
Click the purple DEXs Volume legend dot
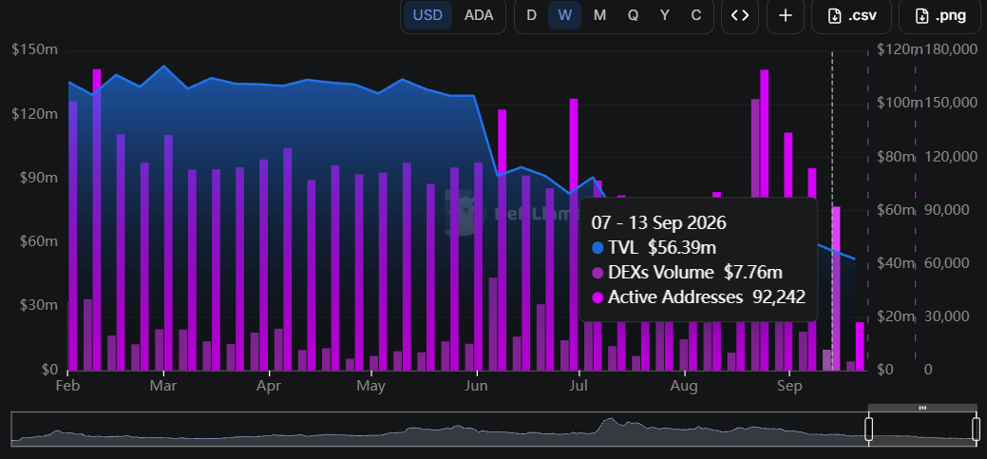click(x=598, y=273)
